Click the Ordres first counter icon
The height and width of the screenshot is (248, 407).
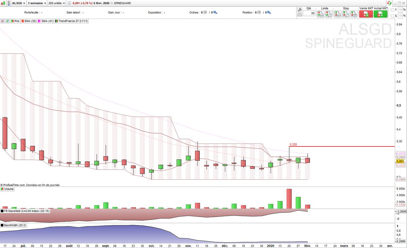[x=205, y=12]
